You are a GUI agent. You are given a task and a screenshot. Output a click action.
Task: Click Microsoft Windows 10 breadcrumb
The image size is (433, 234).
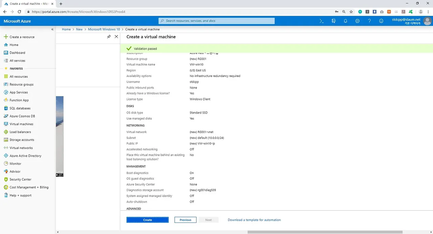pyautogui.click(x=104, y=29)
